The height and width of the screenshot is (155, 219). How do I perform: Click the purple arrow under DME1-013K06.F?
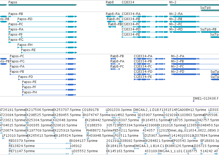click(x=194, y=101)
